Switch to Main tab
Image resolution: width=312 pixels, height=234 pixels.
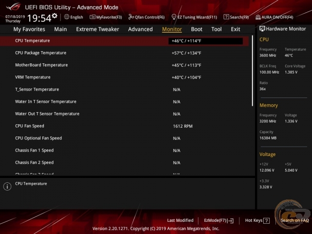[60, 29]
